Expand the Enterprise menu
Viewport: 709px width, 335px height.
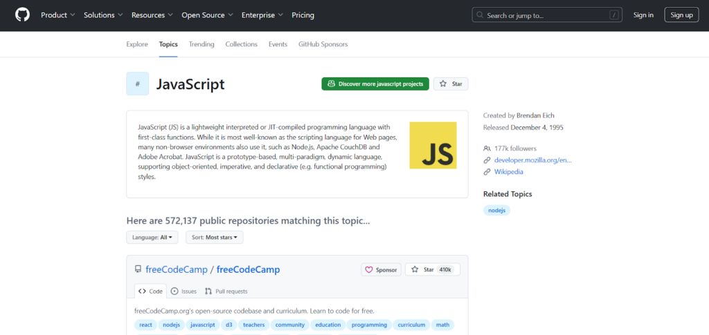[262, 15]
